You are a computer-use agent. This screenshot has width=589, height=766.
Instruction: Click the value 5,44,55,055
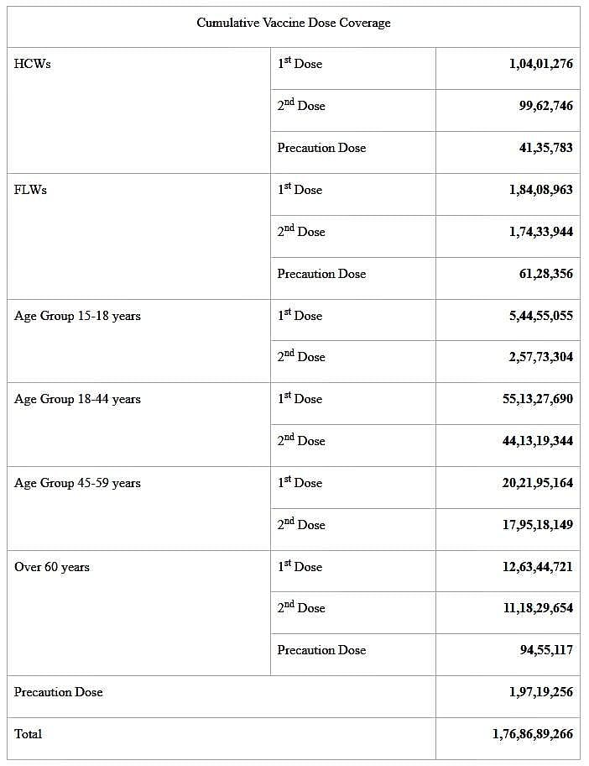540,316
